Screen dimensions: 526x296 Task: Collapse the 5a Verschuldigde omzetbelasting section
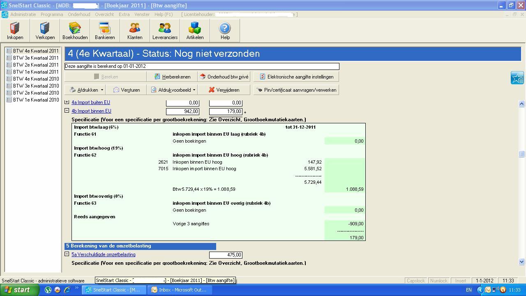[67, 254]
